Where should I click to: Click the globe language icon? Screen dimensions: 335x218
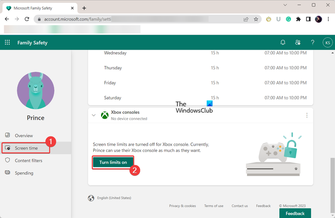91,198
